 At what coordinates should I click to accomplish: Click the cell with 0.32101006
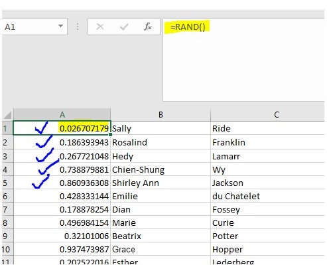62,236
